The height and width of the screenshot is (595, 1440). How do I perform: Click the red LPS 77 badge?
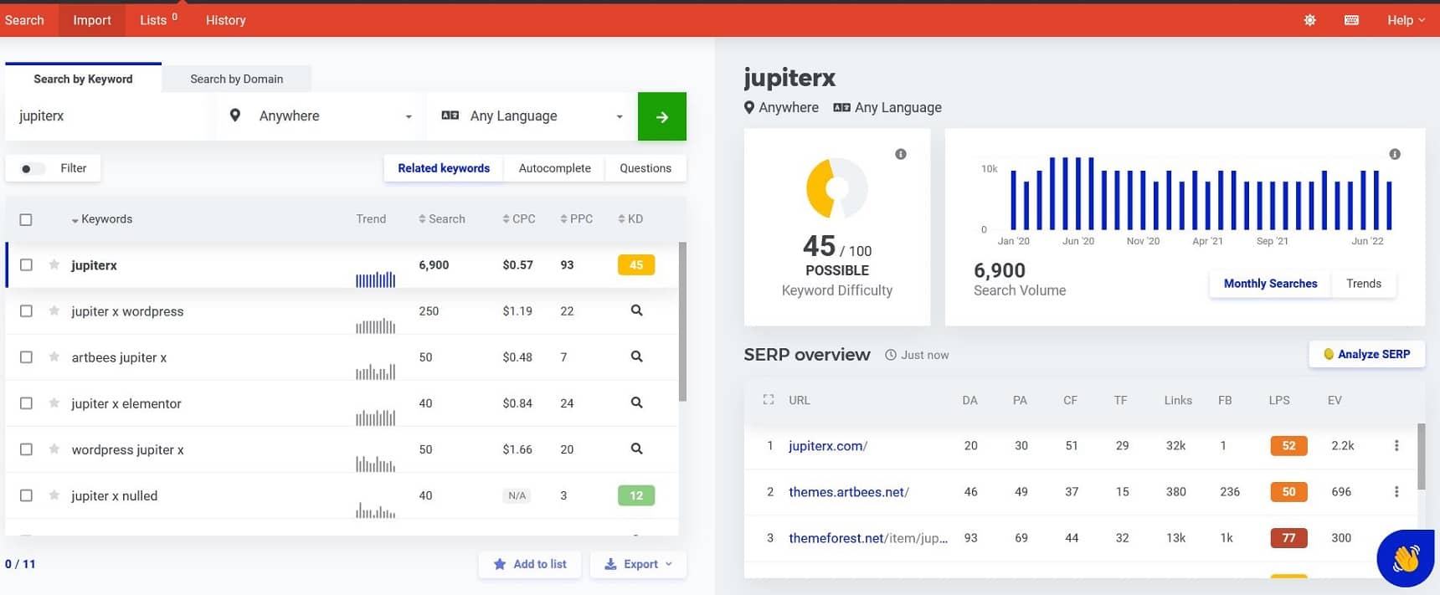pyautogui.click(x=1288, y=538)
